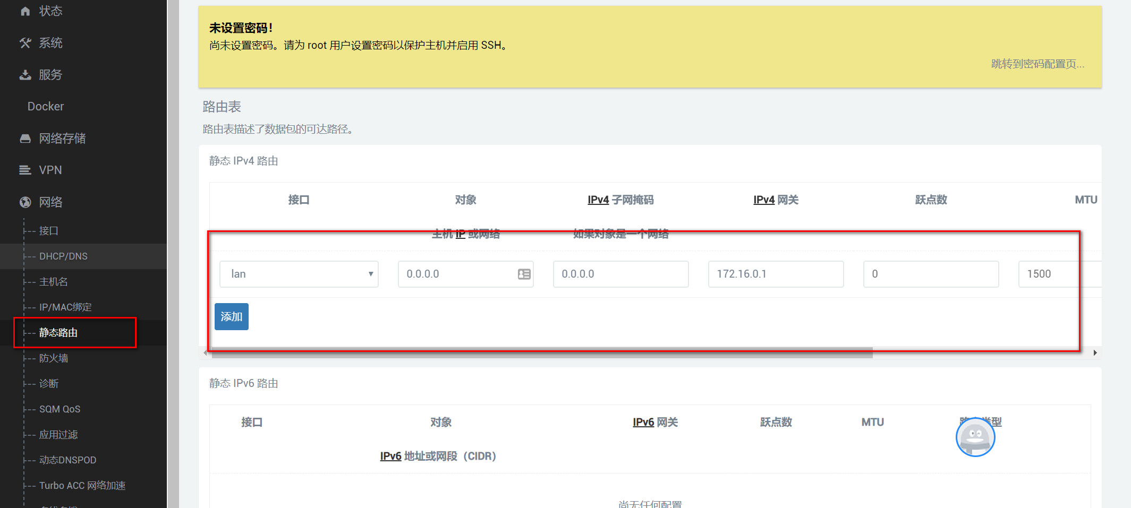Viewport: 1131px width, 508px height.
Task: Click the VPN list icon
Action: tap(25, 170)
